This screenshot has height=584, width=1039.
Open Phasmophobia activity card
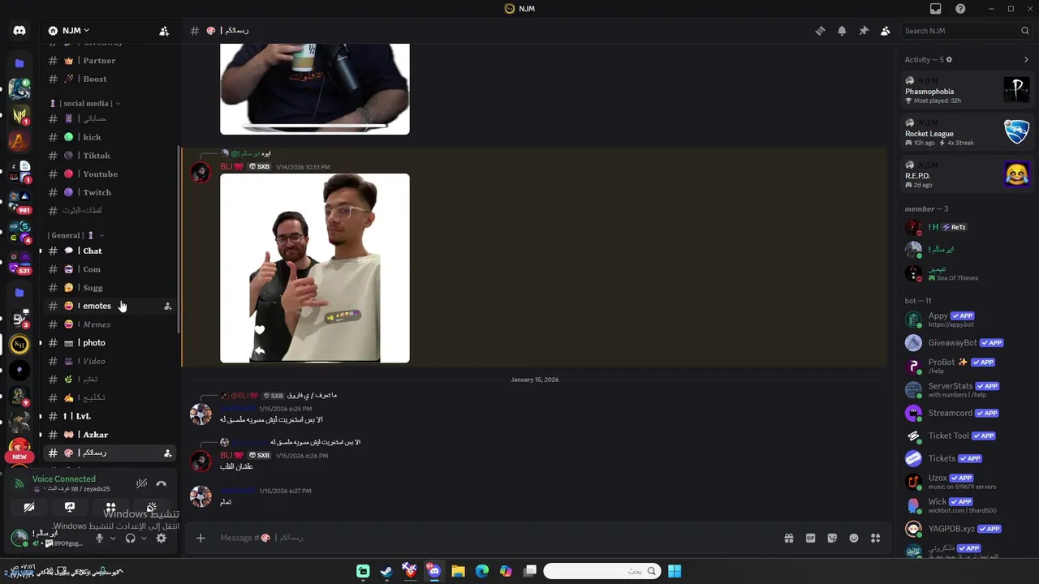pos(967,89)
